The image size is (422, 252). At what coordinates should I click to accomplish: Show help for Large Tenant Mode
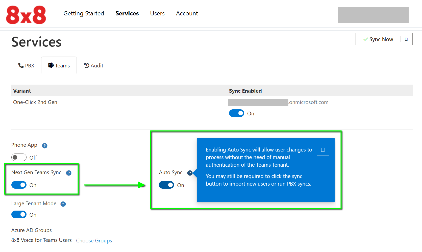pos(63,204)
